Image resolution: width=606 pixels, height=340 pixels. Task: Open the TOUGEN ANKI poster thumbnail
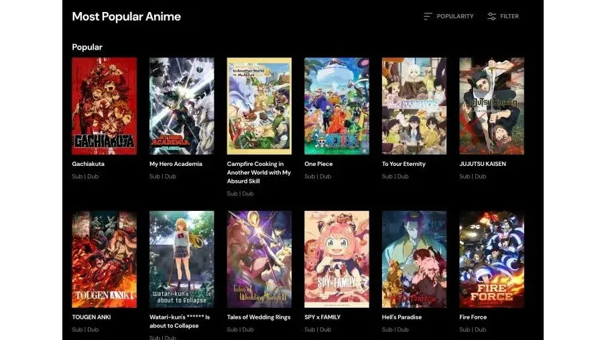[x=105, y=259]
